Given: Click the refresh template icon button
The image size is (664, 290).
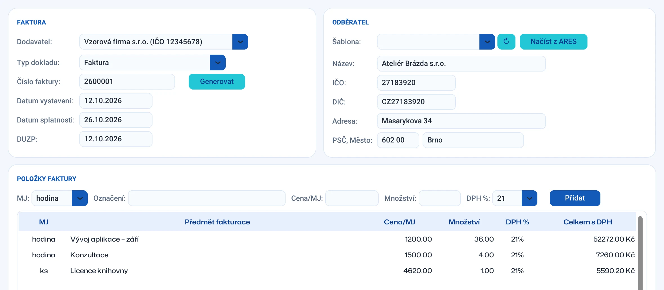Looking at the screenshot, I should point(506,42).
